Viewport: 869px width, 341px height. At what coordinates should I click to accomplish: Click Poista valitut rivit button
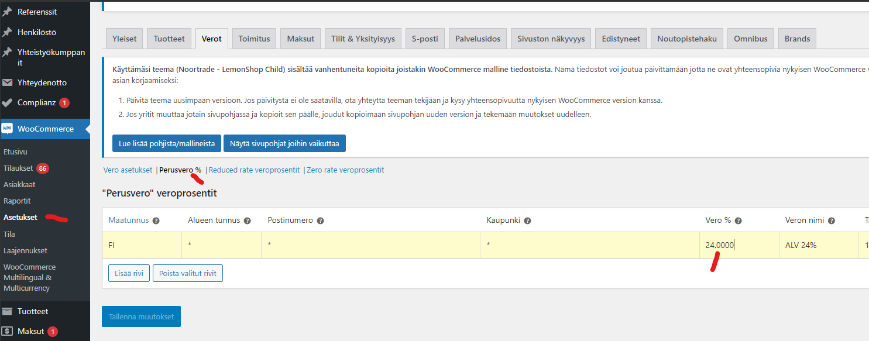187,273
